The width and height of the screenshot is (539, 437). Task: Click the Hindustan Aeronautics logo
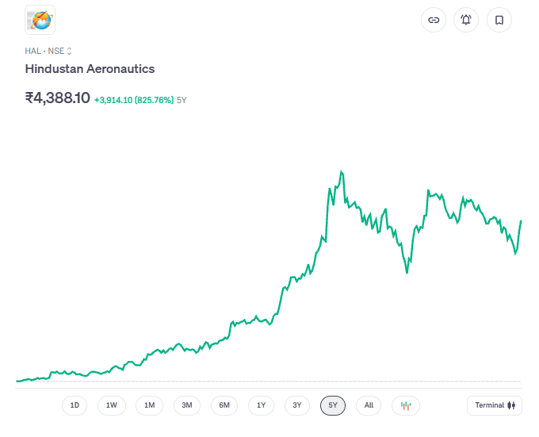tap(40, 20)
